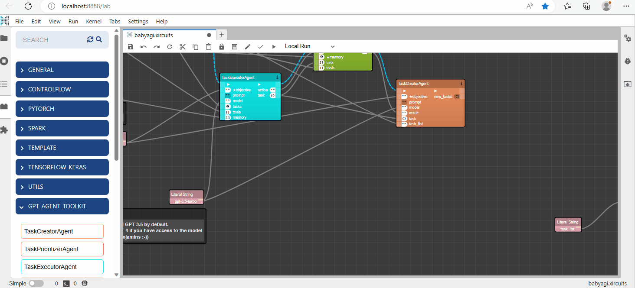Run the workflow with the play icon
Viewport: 635px width, 288px height.
[x=274, y=47]
